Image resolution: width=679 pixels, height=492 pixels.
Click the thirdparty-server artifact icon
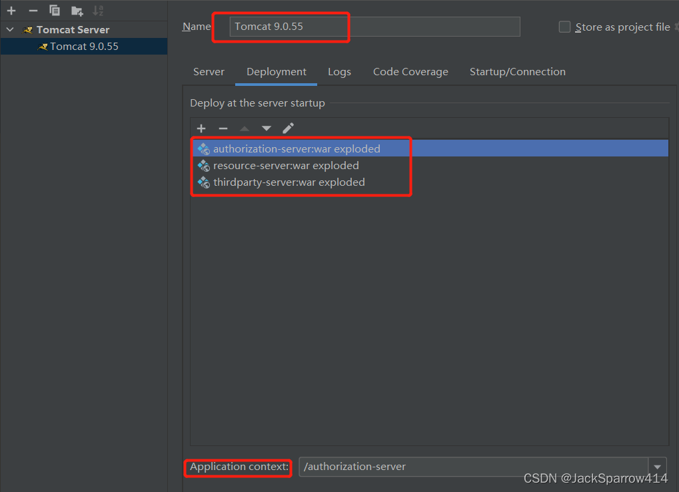pyautogui.click(x=203, y=182)
